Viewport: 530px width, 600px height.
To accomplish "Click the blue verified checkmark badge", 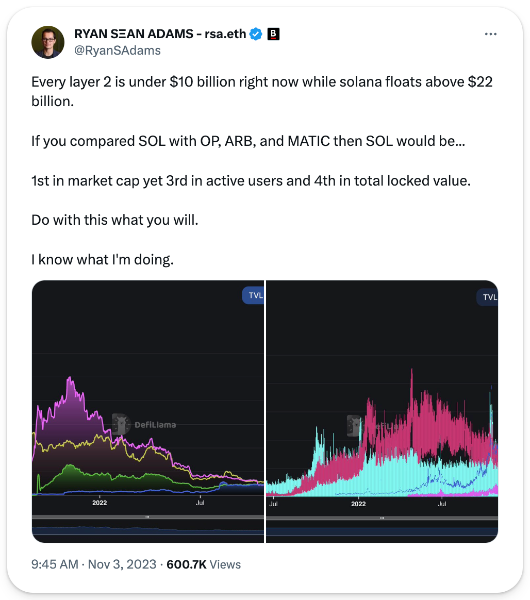I will pyautogui.click(x=256, y=35).
